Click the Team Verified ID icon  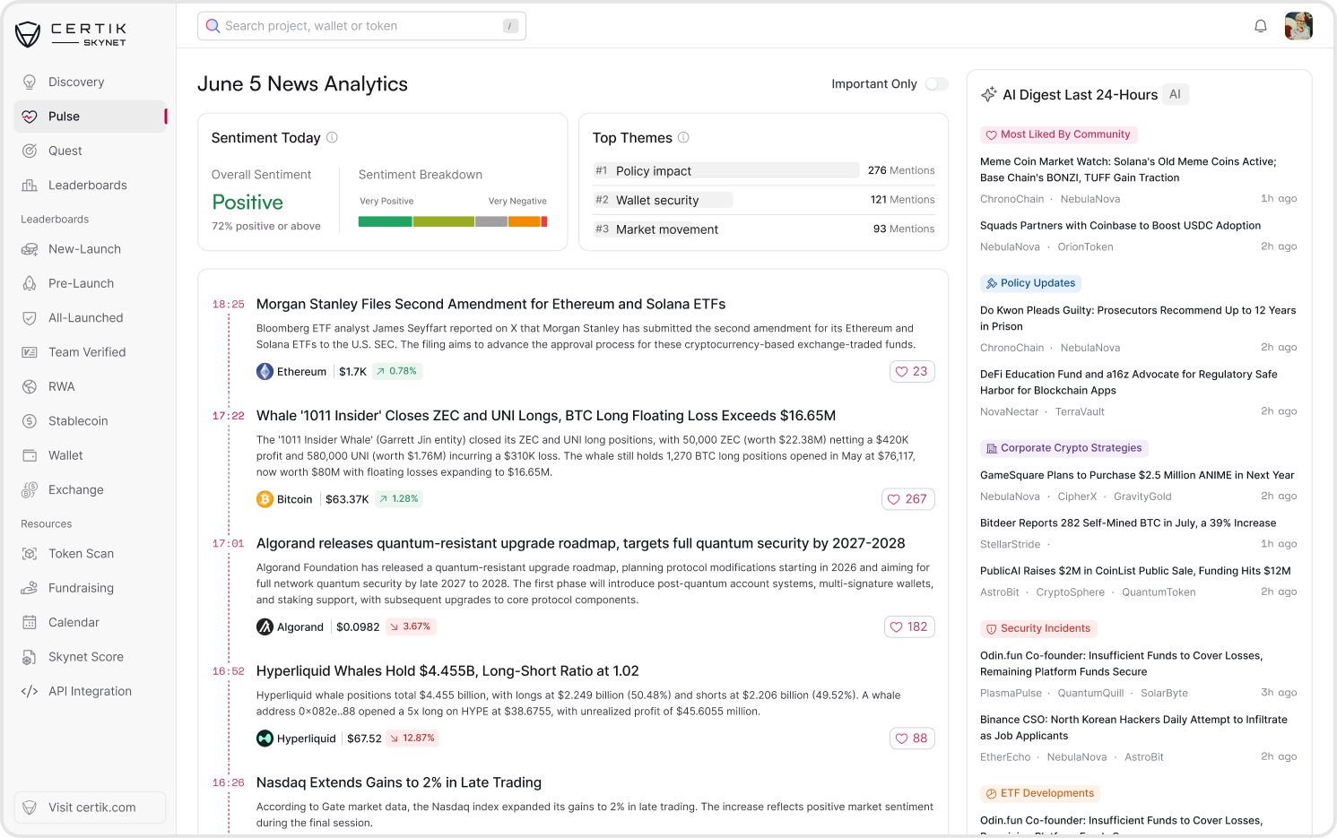click(x=30, y=352)
